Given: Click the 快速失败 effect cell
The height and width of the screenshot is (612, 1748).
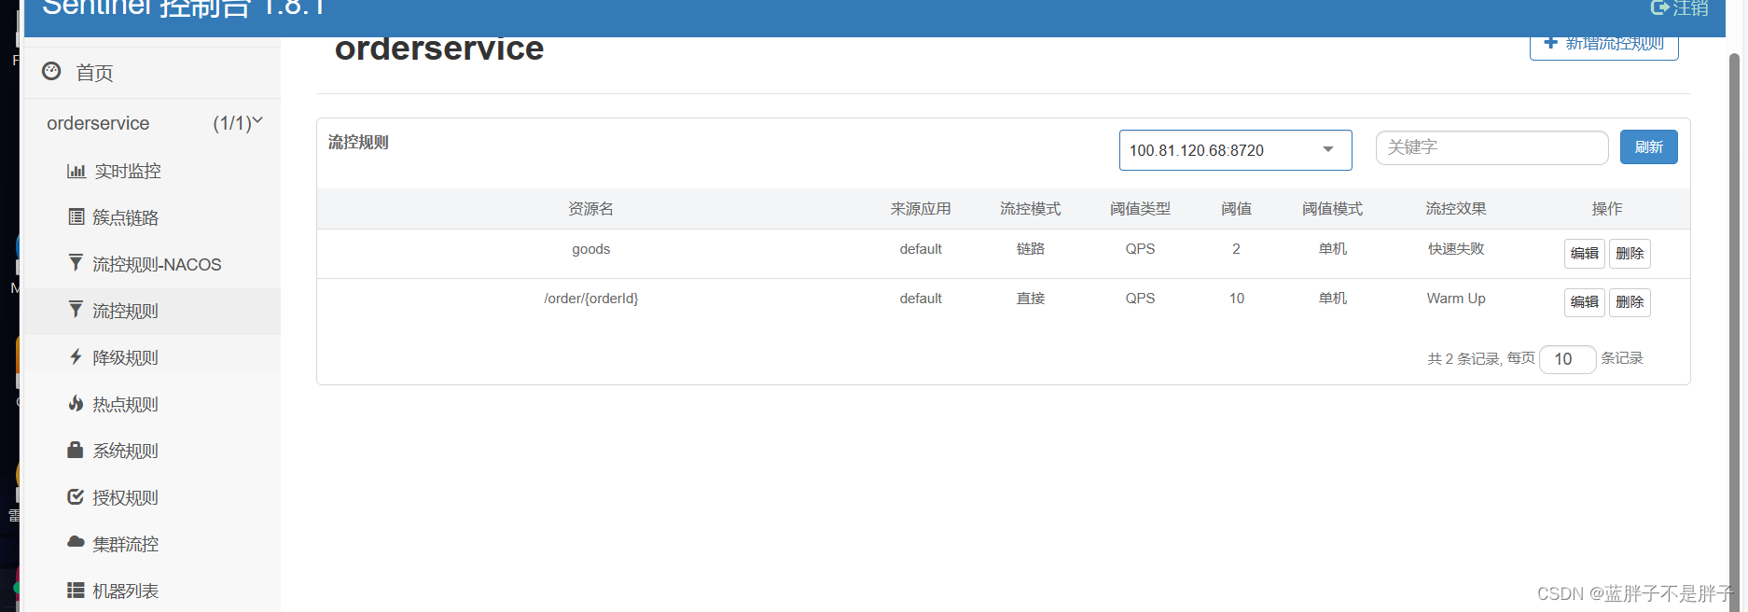Looking at the screenshot, I should pos(1455,249).
